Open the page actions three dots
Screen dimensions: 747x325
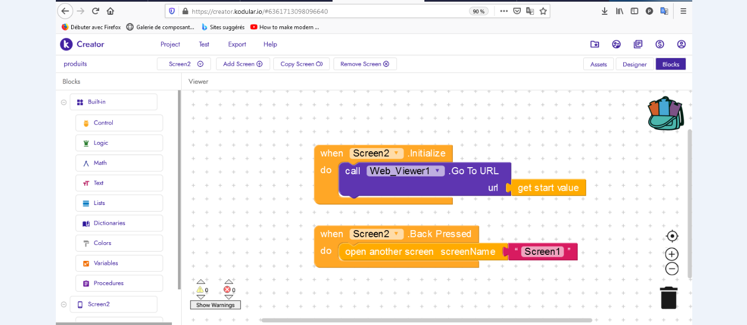click(x=504, y=11)
